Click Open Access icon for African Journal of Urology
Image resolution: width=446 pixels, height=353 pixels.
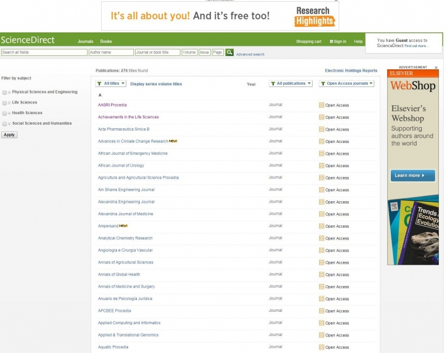coord(321,166)
